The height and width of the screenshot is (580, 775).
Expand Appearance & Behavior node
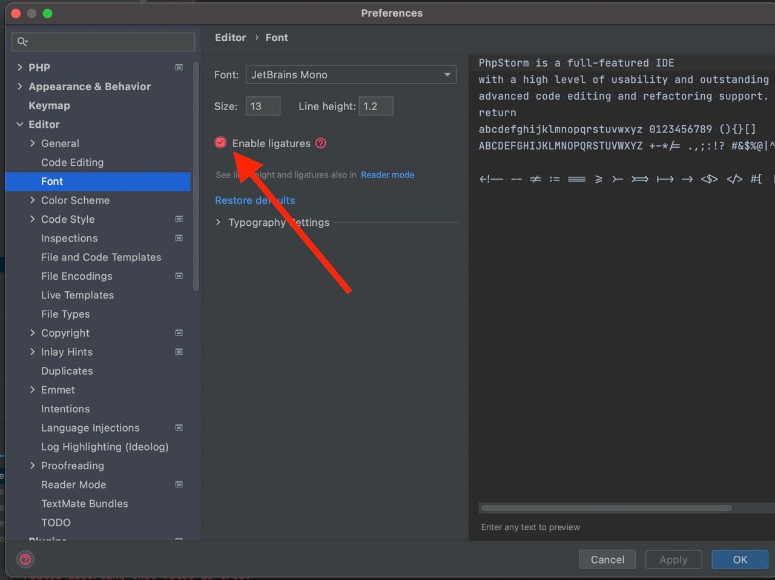click(x=20, y=87)
